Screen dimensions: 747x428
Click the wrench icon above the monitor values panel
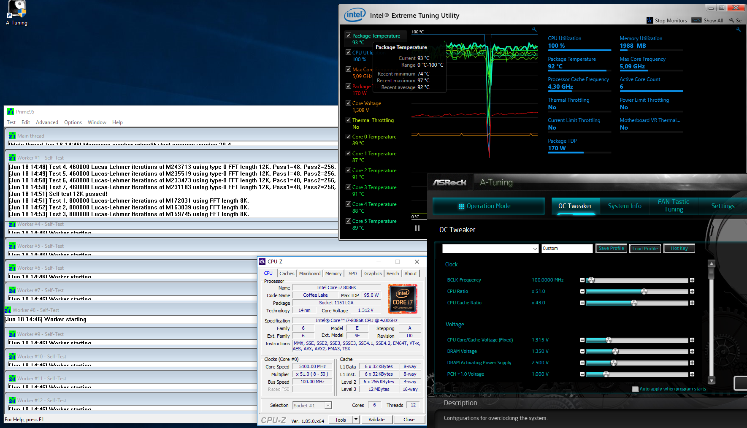(738, 30)
